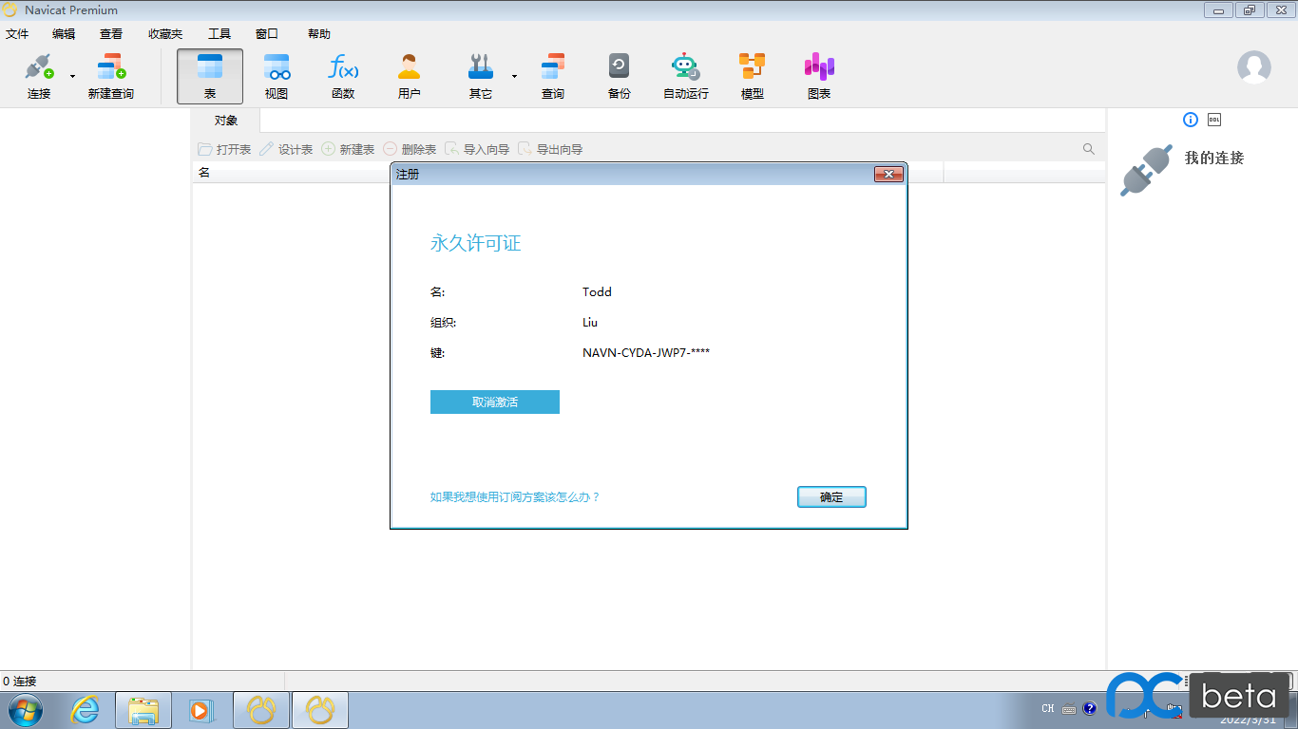The image size is (1298, 729).
Task: Open the Help (帮助) menu
Action: click(x=319, y=34)
